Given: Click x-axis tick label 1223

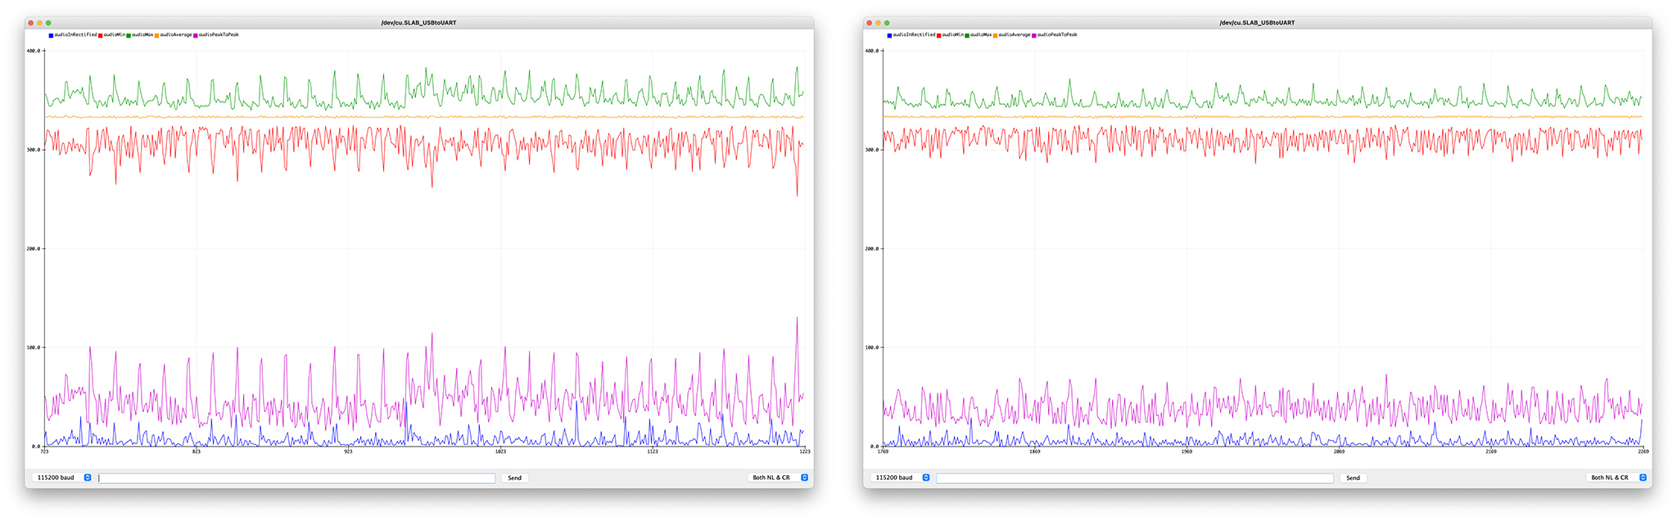Looking at the screenshot, I should pos(805,452).
